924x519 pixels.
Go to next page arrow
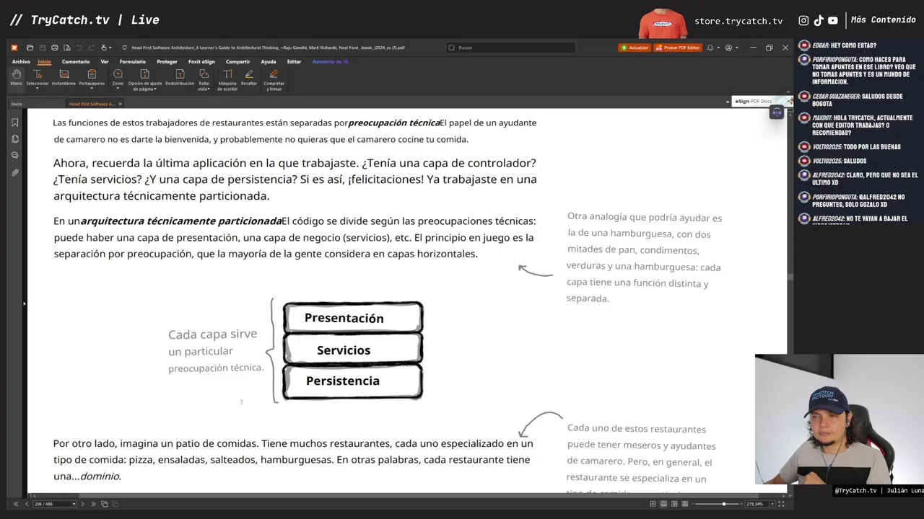tap(82, 504)
